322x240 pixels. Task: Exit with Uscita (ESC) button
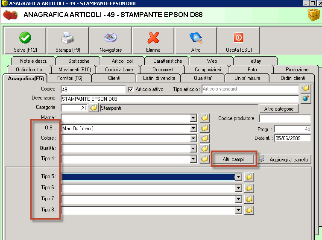(x=239, y=41)
